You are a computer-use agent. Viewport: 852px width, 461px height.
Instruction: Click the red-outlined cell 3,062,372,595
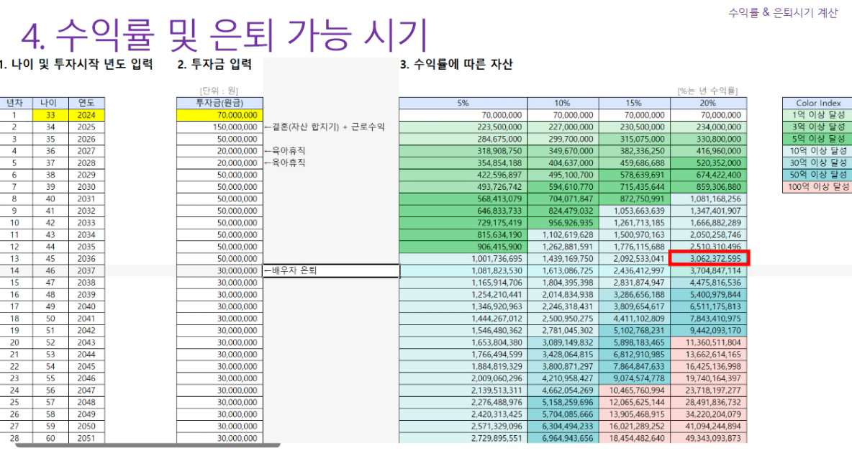point(710,259)
